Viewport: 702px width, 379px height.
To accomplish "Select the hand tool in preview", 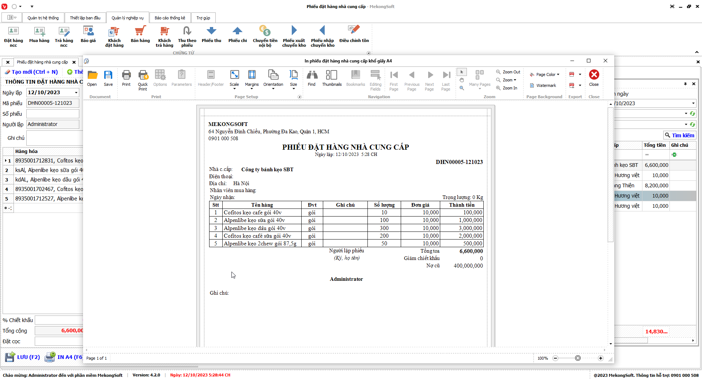I will point(462,80).
